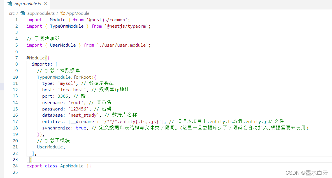The image size is (332, 178).
Task: Click TypeOrmModule.forRoot call
Action: (x=64, y=77)
